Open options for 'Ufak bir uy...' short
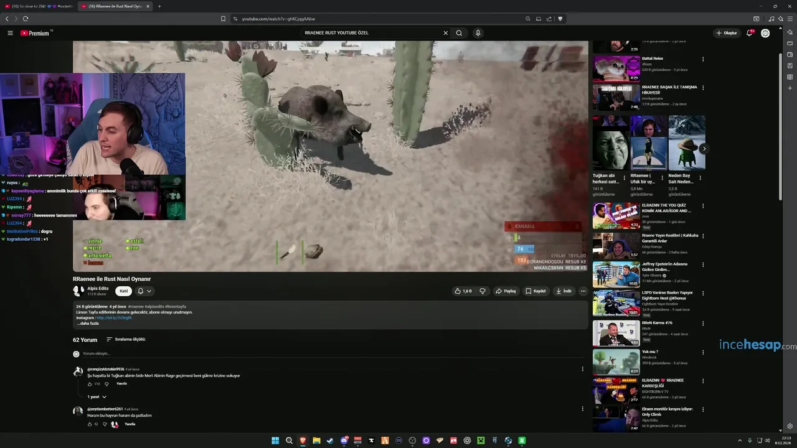 pyautogui.click(x=663, y=177)
